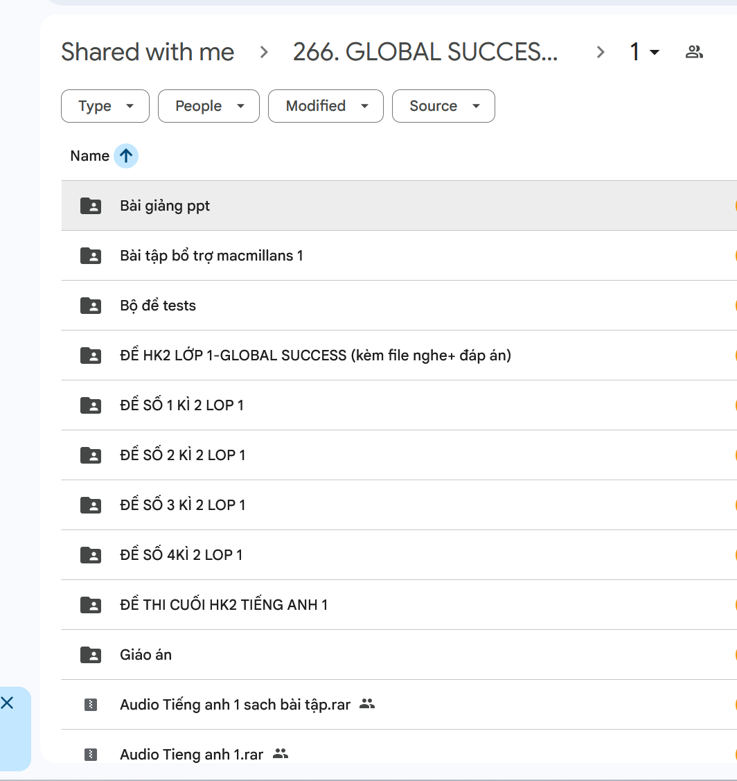Expand the Modified filter dropdown

coord(326,106)
